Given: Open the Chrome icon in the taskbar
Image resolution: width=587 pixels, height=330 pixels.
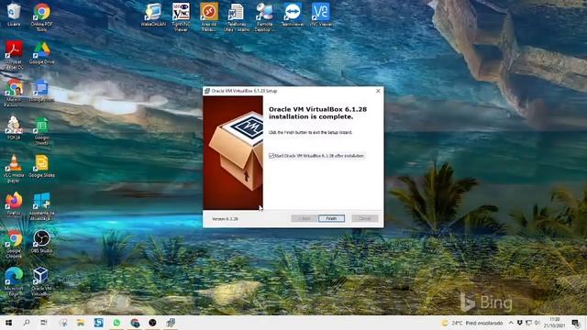Looking at the screenshot, I should [x=135, y=323].
